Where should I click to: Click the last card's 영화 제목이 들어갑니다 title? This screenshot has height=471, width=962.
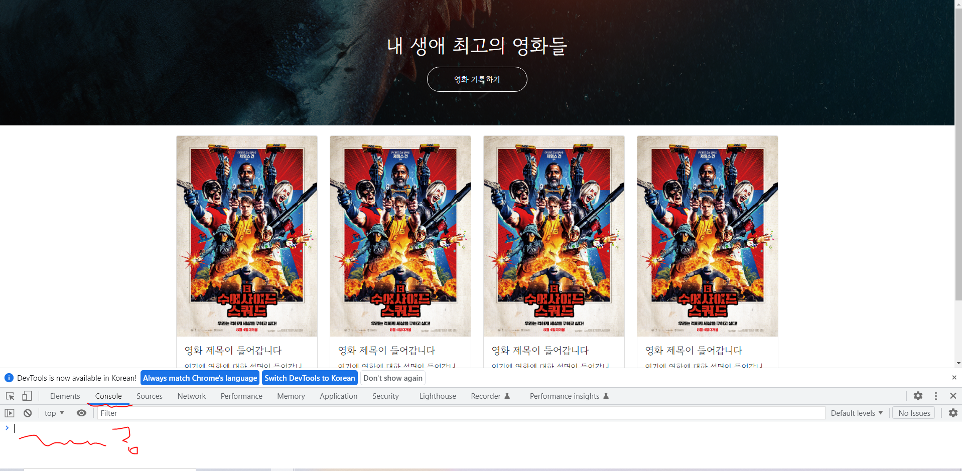click(x=694, y=350)
